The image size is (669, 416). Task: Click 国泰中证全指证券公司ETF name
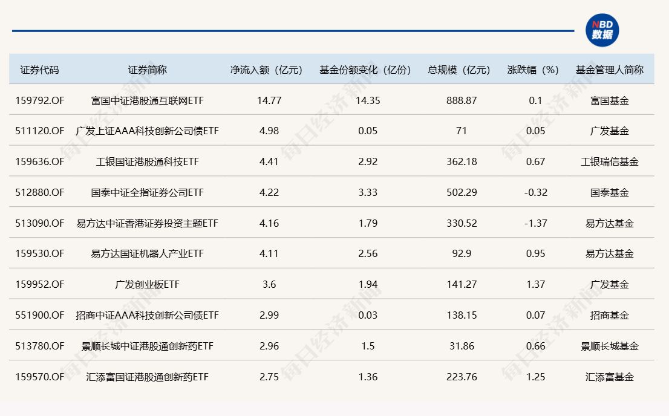[x=147, y=192]
